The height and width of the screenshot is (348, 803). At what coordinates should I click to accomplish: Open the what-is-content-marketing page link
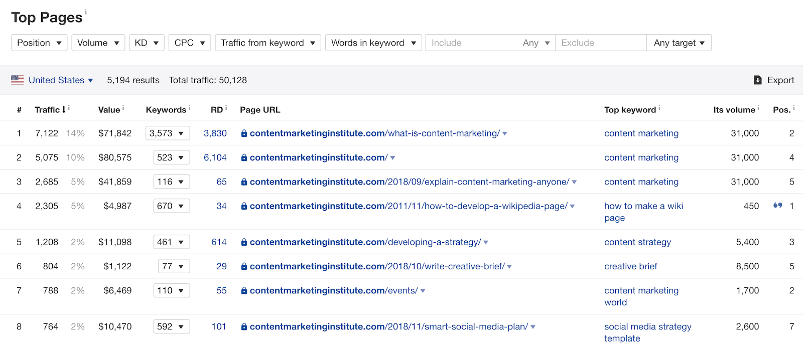point(375,133)
